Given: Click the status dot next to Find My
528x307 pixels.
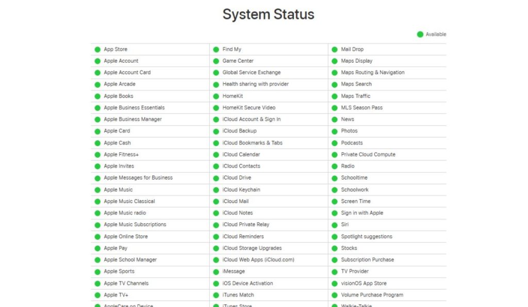Looking at the screenshot, I should 216,49.
